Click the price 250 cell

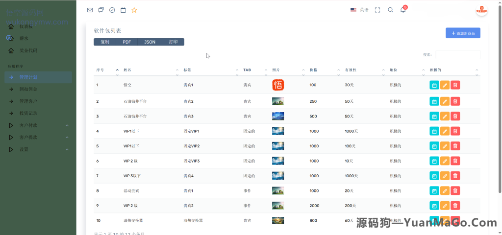click(313, 101)
